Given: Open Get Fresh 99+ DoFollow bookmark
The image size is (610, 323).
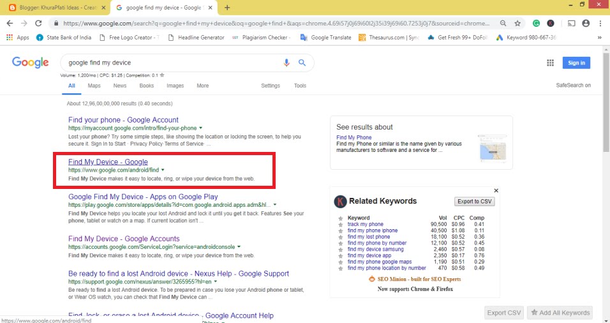Looking at the screenshot, I should (457, 38).
